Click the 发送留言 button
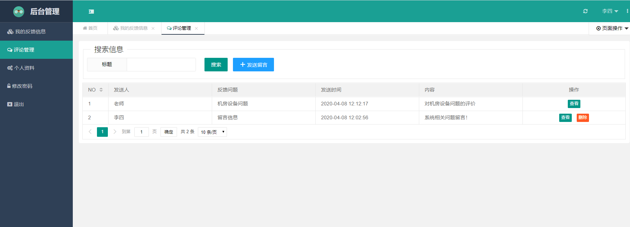 253,65
